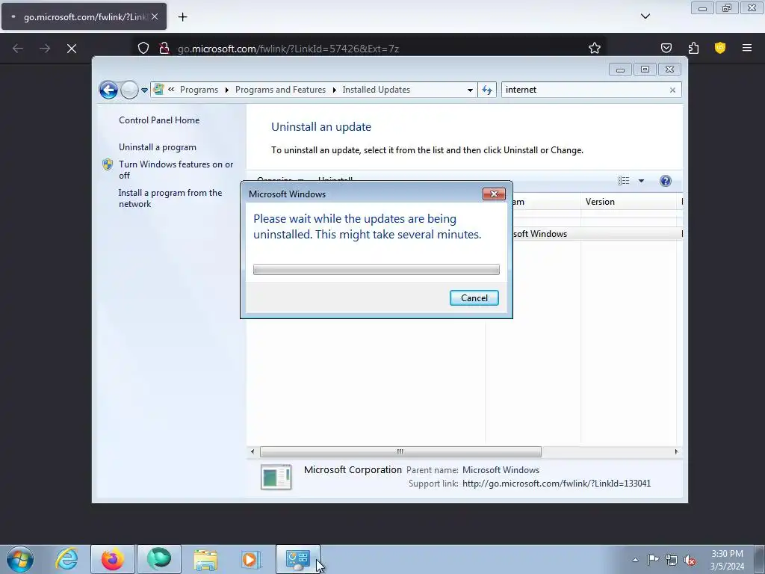Click the insecure connection padlock icon

tap(164, 48)
